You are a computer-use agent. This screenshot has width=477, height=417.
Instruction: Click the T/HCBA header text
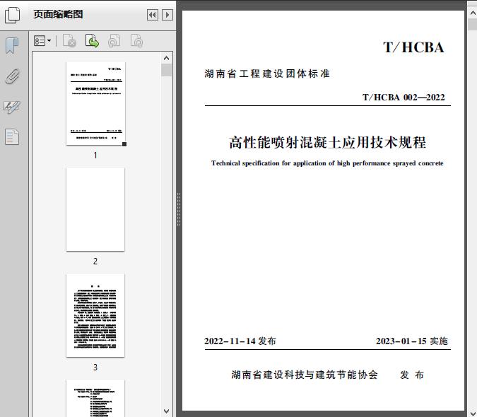pos(413,47)
